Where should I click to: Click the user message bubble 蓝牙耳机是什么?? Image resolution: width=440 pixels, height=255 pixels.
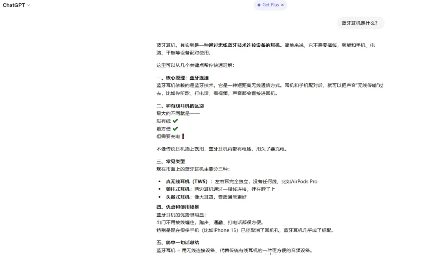pyautogui.click(x=360, y=23)
